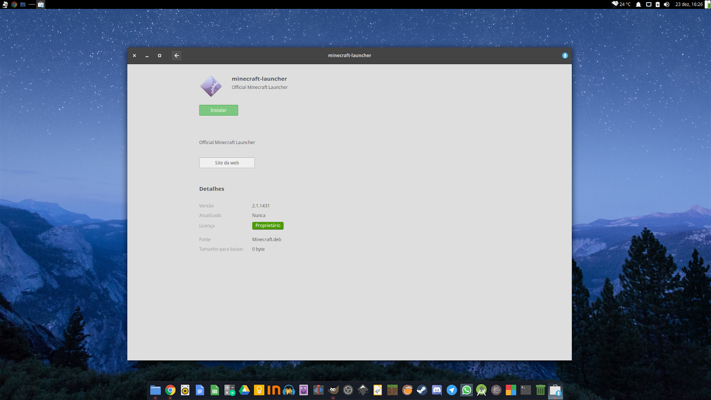This screenshot has height=400, width=711.
Task: Open Discord from the dock
Action: tap(437, 390)
